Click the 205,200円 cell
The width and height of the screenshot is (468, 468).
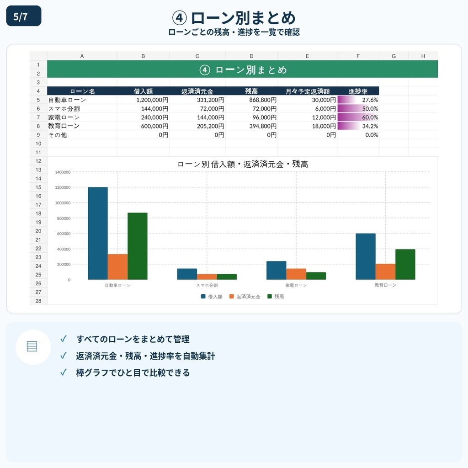[197, 126]
